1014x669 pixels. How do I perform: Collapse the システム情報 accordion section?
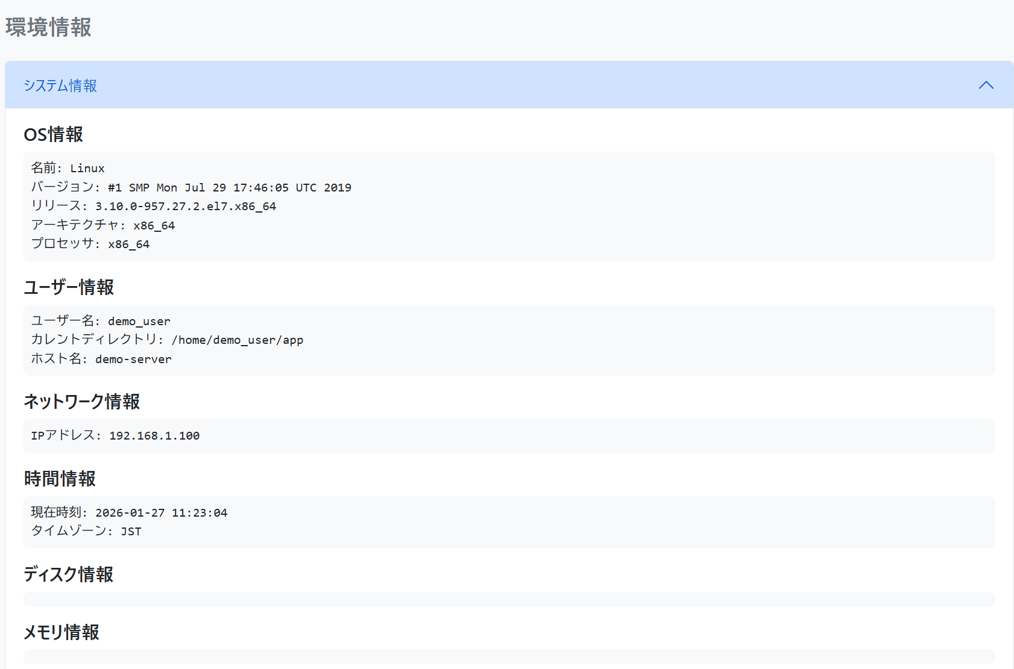click(x=60, y=86)
